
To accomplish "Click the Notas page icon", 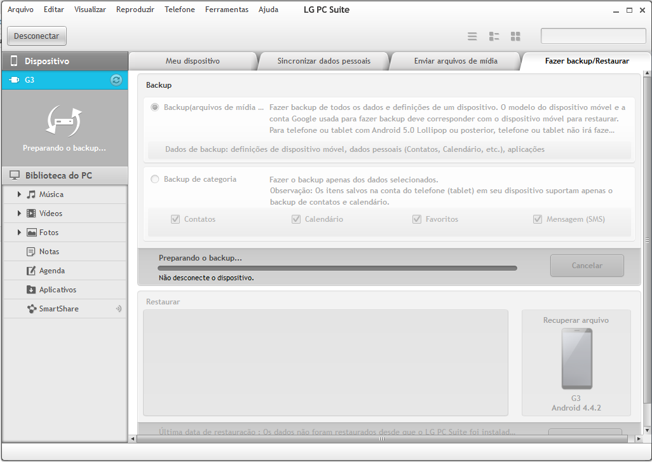I will 31,252.
